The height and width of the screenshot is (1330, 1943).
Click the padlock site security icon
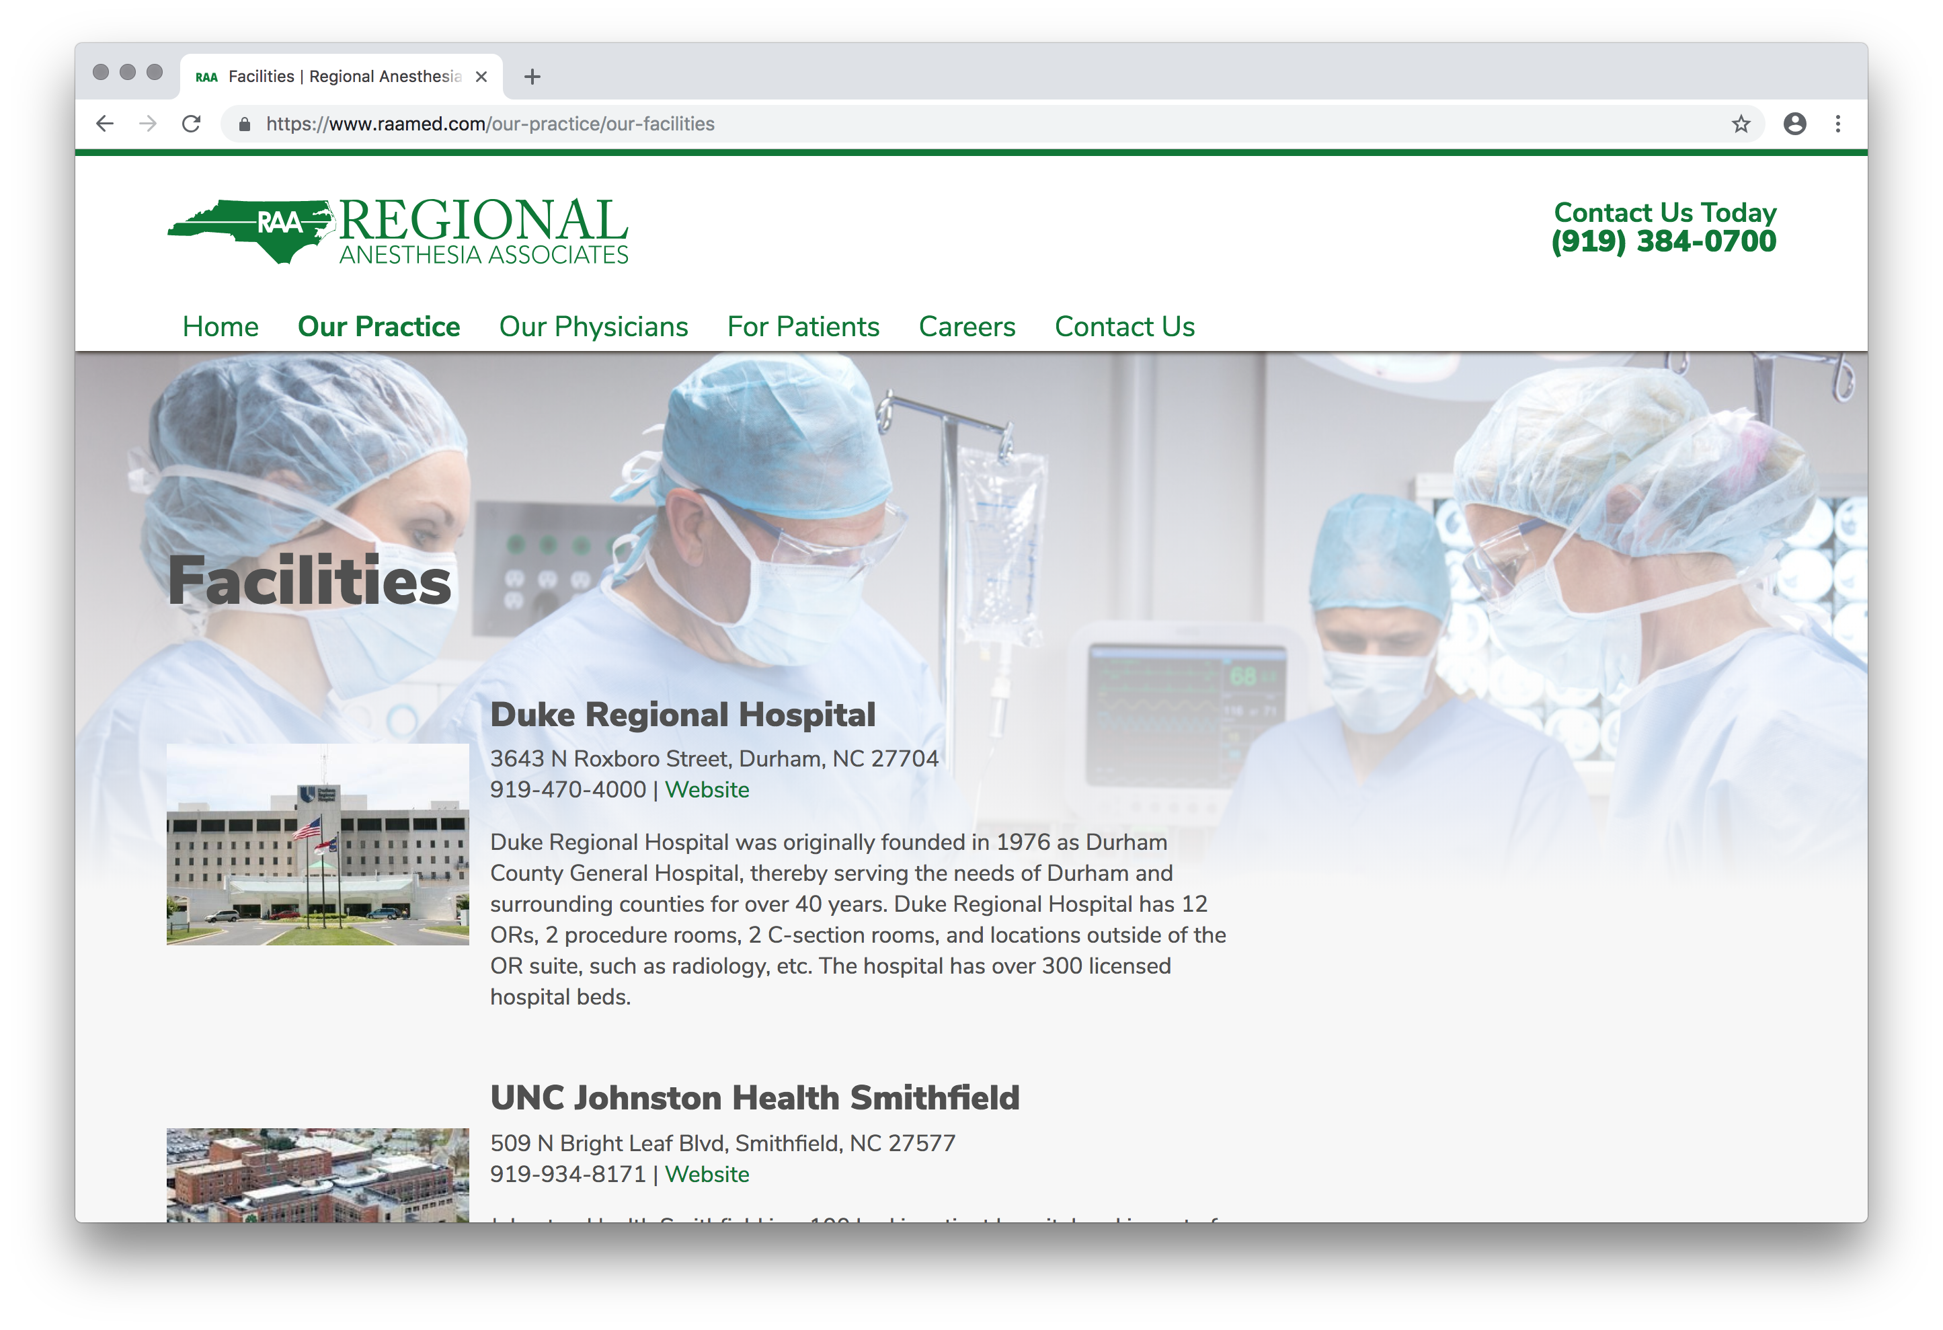pos(244,124)
